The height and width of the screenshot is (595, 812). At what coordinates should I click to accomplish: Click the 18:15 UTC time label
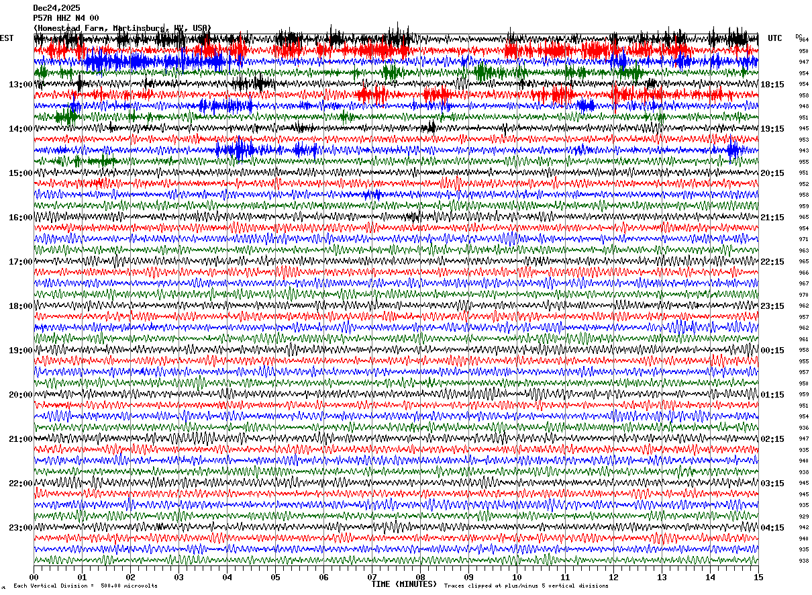click(x=772, y=84)
